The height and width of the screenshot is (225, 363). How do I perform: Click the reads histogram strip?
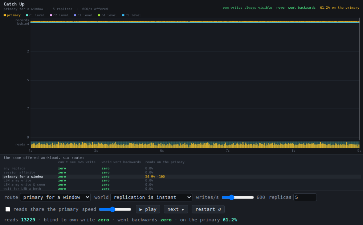tap(195, 145)
